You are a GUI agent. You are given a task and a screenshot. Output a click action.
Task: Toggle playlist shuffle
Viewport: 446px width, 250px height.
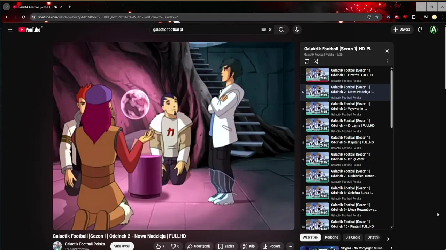coord(316,61)
